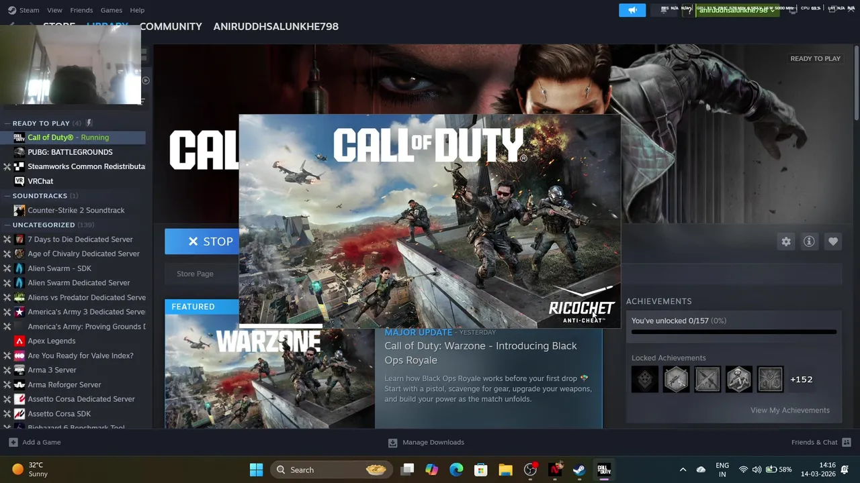860x483 pixels.
Task: Open the account name dropdown
Action: (737, 10)
